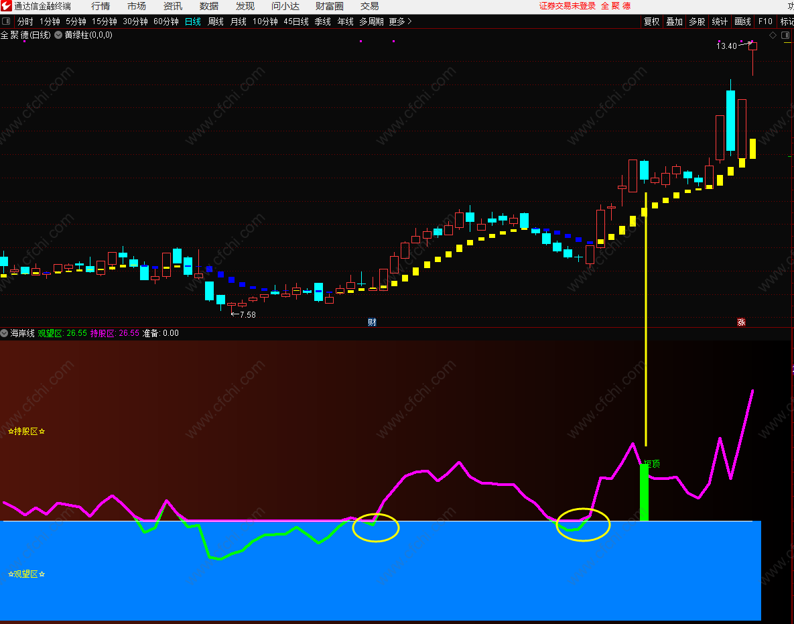Open the 行情 menu
The height and width of the screenshot is (624, 794).
pyautogui.click(x=101, y=6)
